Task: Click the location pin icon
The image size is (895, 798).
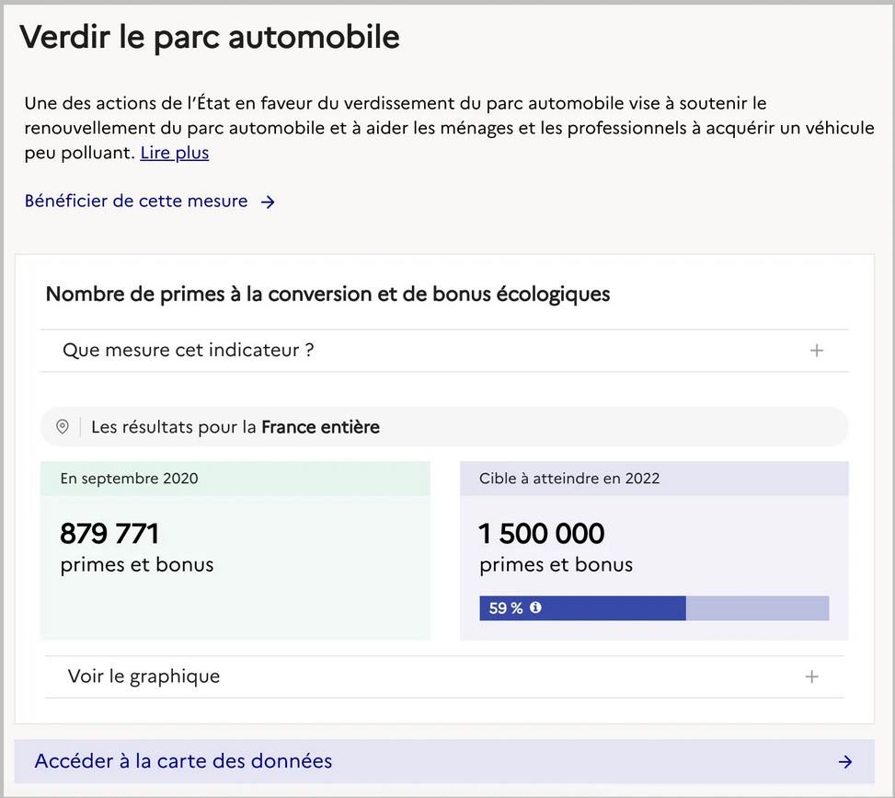Action: click(63, 427)
